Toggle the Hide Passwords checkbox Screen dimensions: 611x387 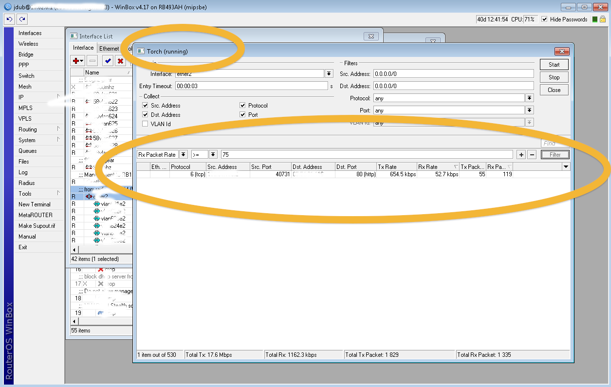544,19
